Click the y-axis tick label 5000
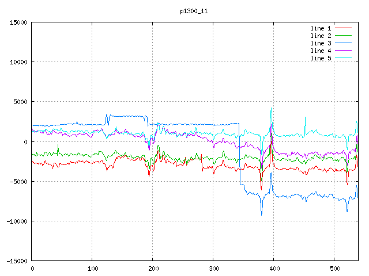This screenshot has width=369, height=276. click(19, 102)
